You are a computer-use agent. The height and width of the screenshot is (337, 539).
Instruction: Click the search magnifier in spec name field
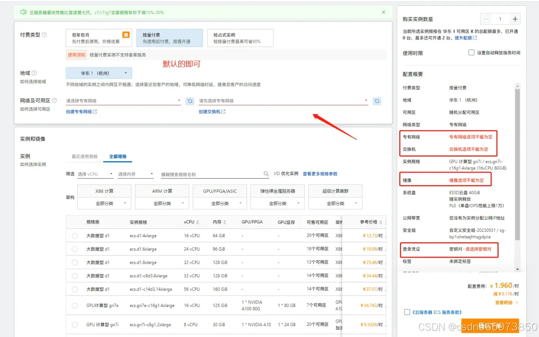click(x=266, y=174)
